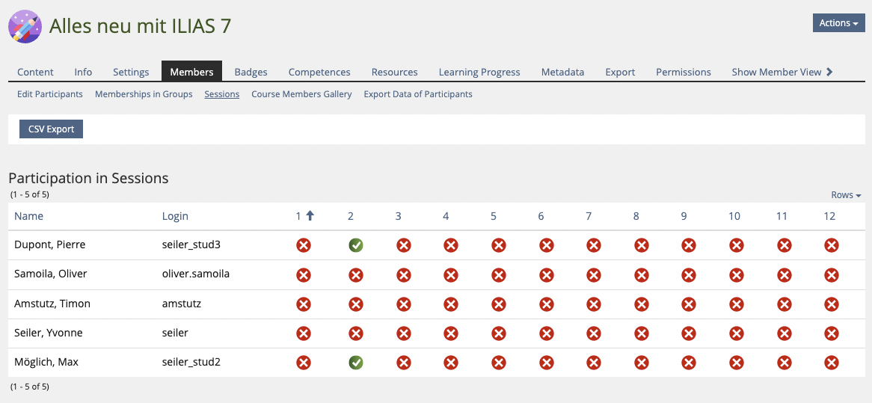The image size is (872, 403).
Task: Click session 3 red cross for Möglich, Max
Action: (x=403, y=363)
